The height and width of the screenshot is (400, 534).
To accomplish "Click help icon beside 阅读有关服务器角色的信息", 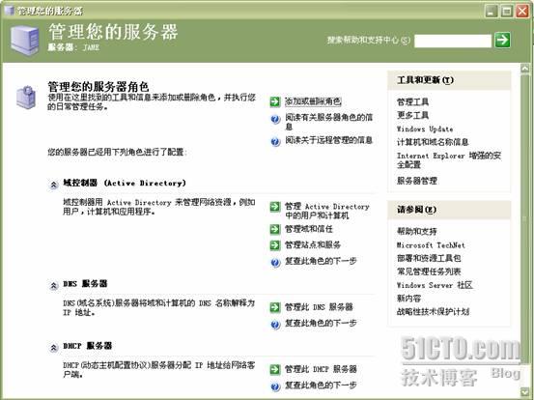I will tap(275, 119).
